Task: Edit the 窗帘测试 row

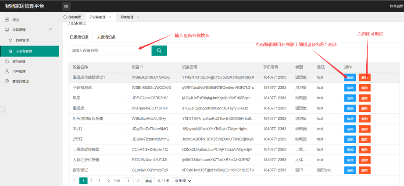Action: [x=350, y=170]
